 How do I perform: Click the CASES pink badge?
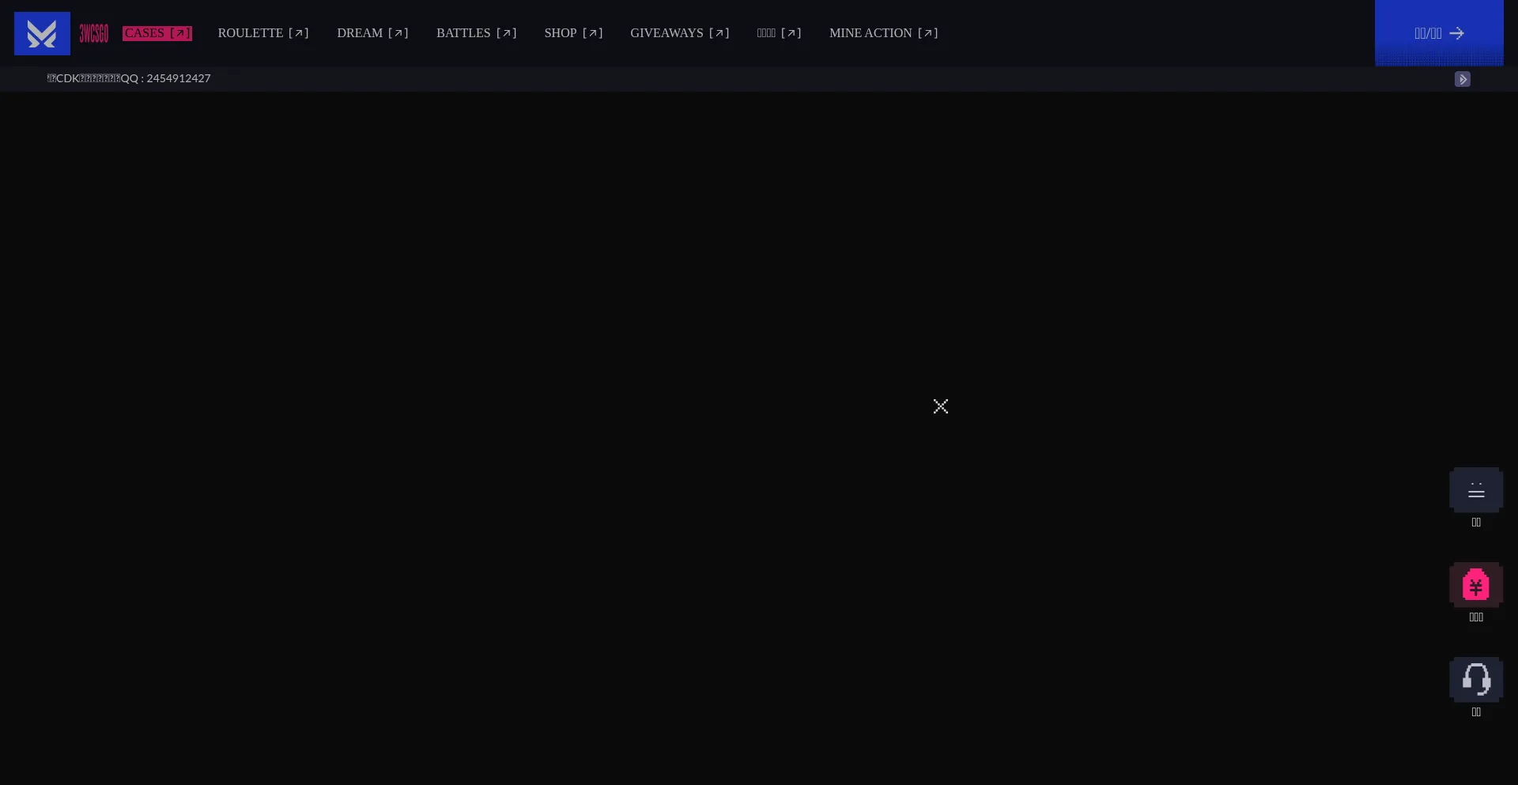[156, 33]
